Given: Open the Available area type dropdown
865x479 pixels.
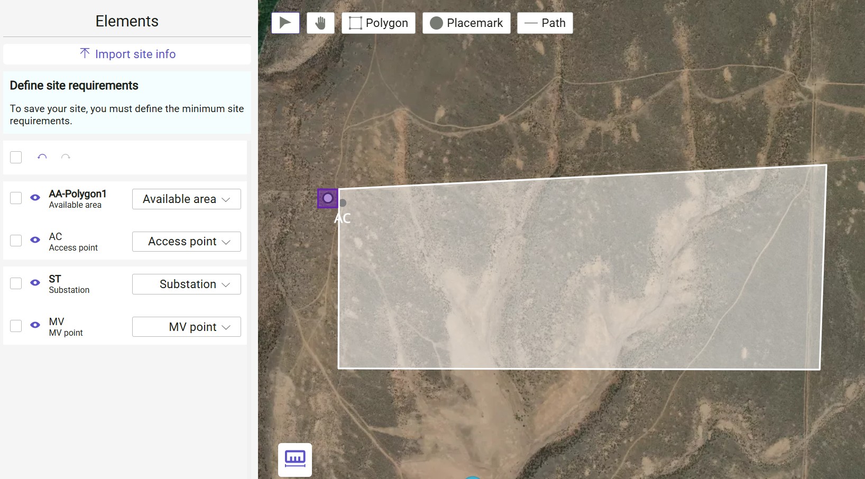Looking at the screenshot, I should (186, 199).
